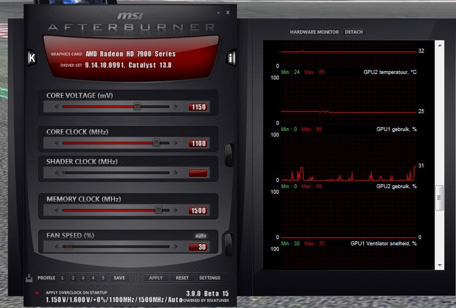Click the Reset button
456x308 pixels.
(x=182, y=278)
